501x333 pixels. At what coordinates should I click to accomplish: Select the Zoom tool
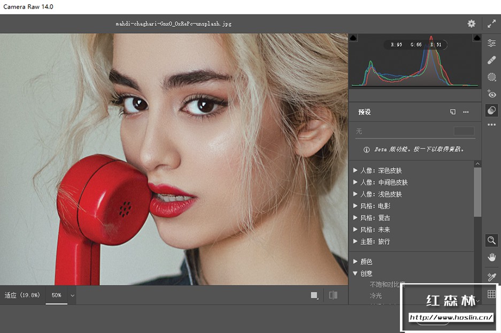click(491, 240)
